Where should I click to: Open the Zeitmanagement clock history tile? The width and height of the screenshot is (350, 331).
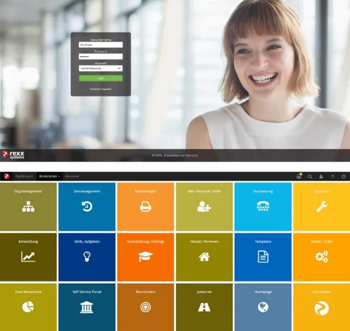pos(87,207)
